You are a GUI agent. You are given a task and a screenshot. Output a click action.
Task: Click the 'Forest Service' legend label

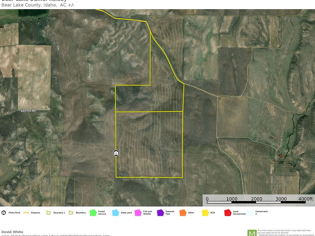pyautogui.click(x=102, y=213)
